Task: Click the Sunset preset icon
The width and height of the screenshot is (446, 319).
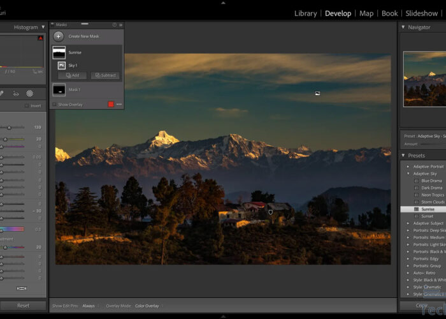Action: (x=417, y=216)
